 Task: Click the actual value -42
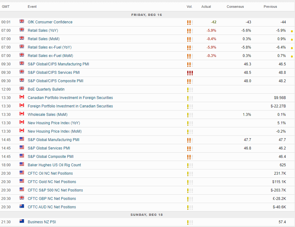click(x=213, y=22)
